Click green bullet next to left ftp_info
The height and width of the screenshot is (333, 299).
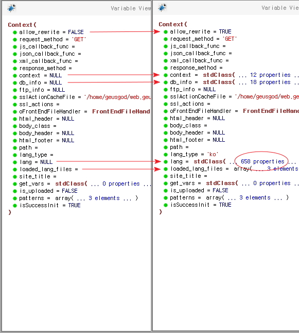15,90
